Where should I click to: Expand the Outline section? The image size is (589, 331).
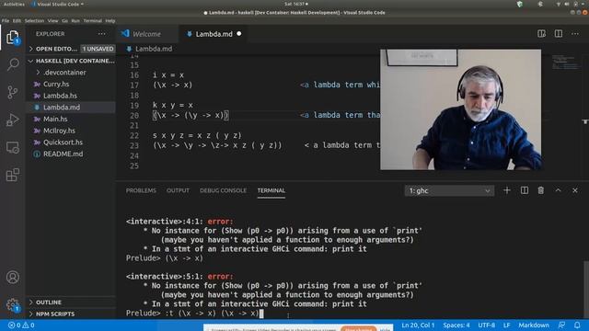(71, 302)
